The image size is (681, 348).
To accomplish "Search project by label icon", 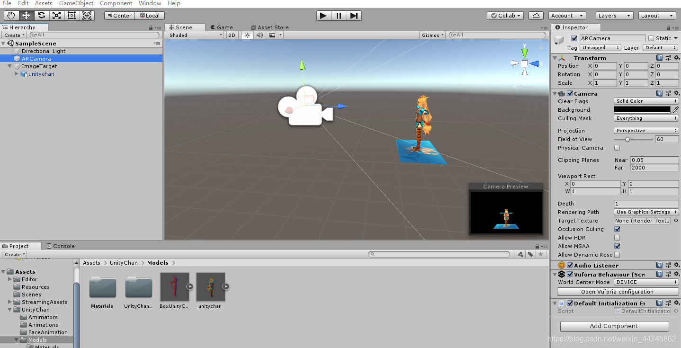I will coord(530,254).
